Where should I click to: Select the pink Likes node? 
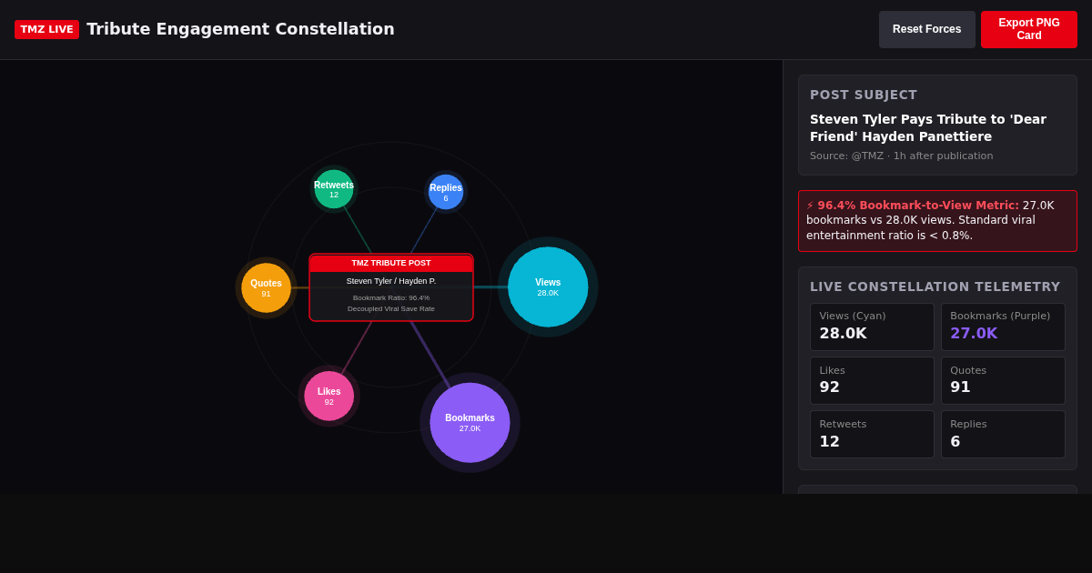[x=329, y=396]
